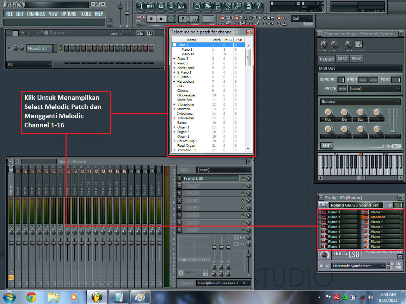Open Google Chrome from the taskbar
The image size is (406, 304).
31,297
